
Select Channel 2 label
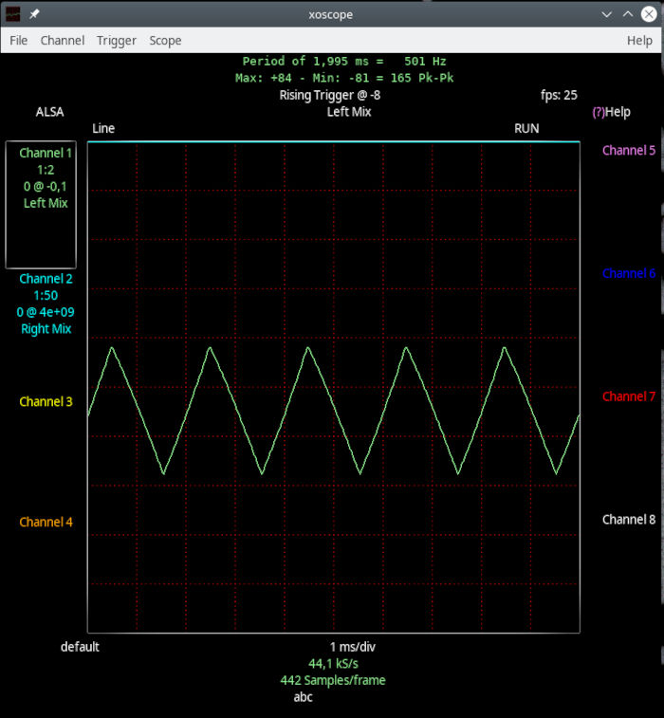46,279
